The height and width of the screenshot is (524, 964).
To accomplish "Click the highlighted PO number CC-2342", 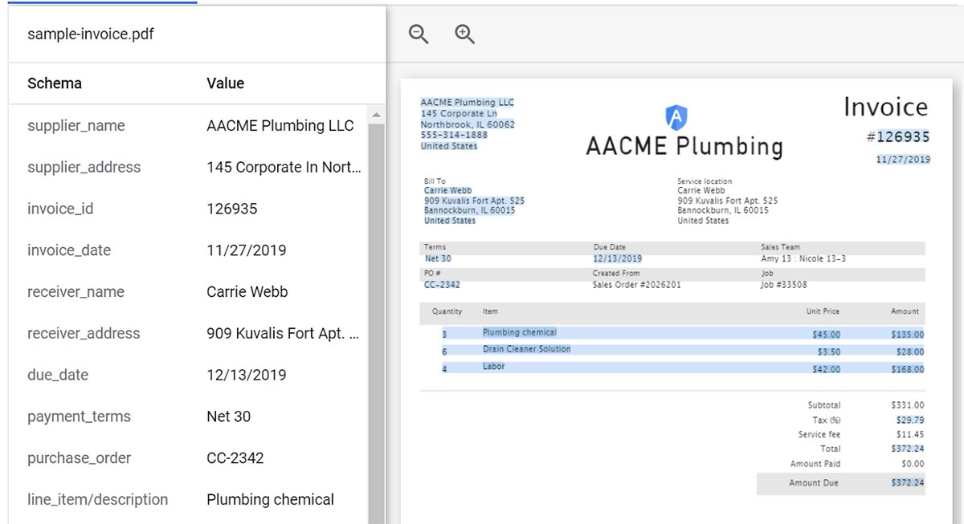I will (442, 284).
